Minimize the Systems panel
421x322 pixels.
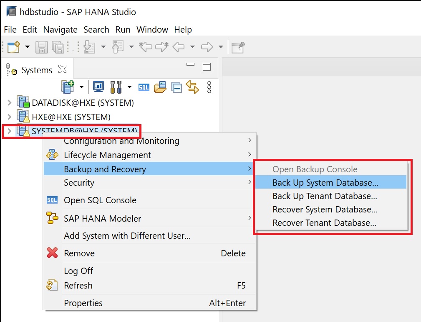coord(190,64)
